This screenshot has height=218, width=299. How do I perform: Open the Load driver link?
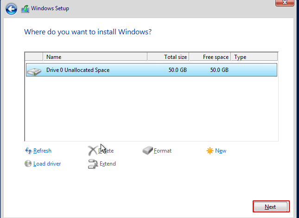[47, 164]
